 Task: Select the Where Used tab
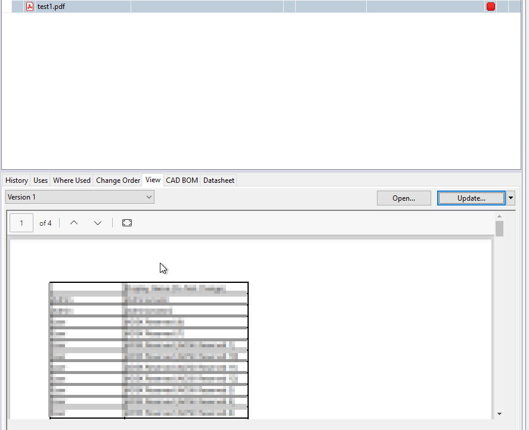click(x=71, y=180)
